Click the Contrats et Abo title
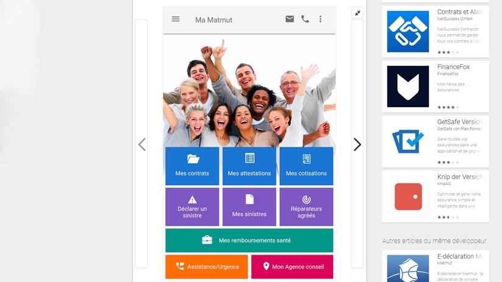This screenshot has height=282, width=502. pos(460,12)
